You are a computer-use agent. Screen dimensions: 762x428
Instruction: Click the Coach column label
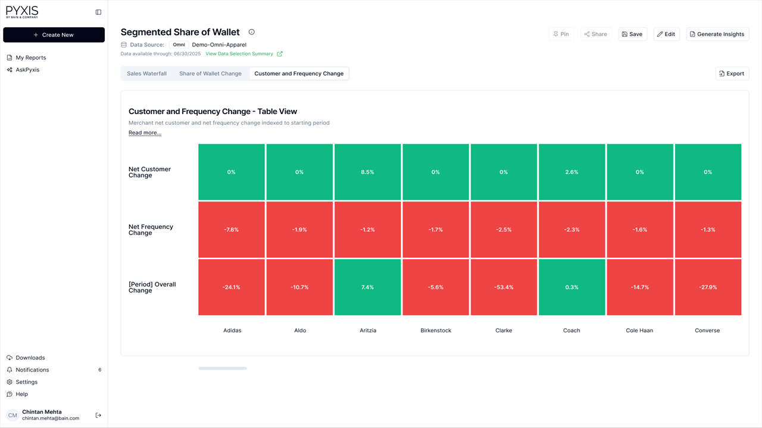click(x=571, y=331)
